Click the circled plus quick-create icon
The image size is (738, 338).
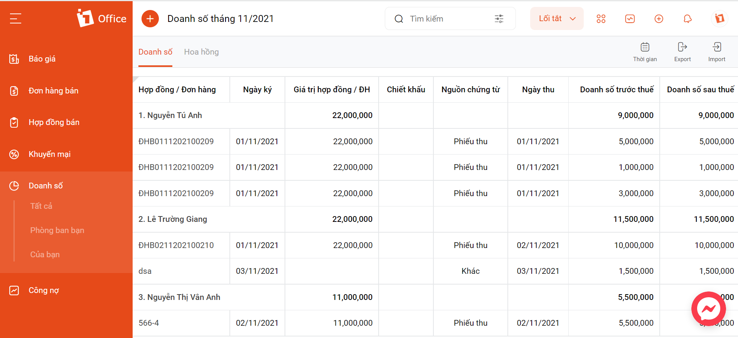click(659, 18)
